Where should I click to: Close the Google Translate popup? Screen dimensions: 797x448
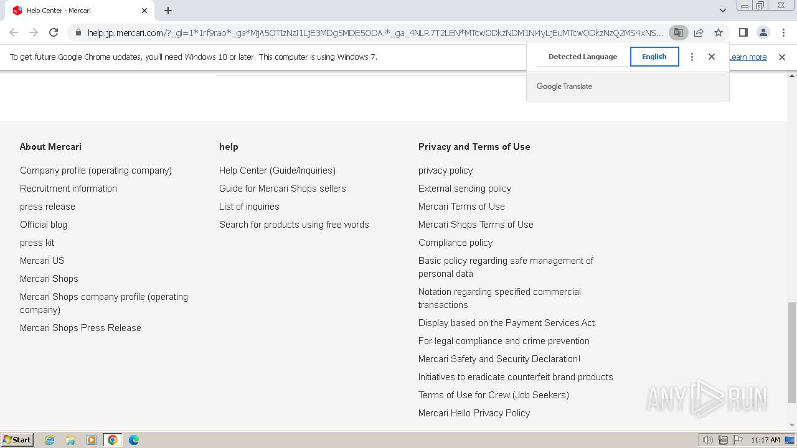(x=712, y=57)
